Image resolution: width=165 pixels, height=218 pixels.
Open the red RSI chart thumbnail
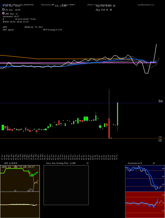pyautogui.click(x=145, y=205)
